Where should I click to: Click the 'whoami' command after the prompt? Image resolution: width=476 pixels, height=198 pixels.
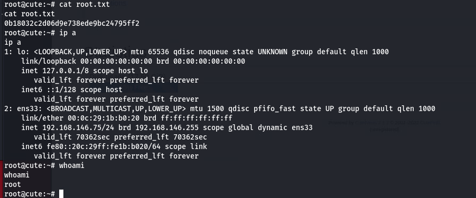tap(72, 165)
